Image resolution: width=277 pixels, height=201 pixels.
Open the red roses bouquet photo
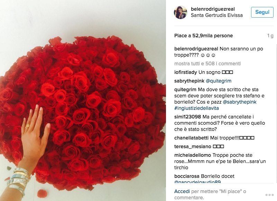coord(83,100)
